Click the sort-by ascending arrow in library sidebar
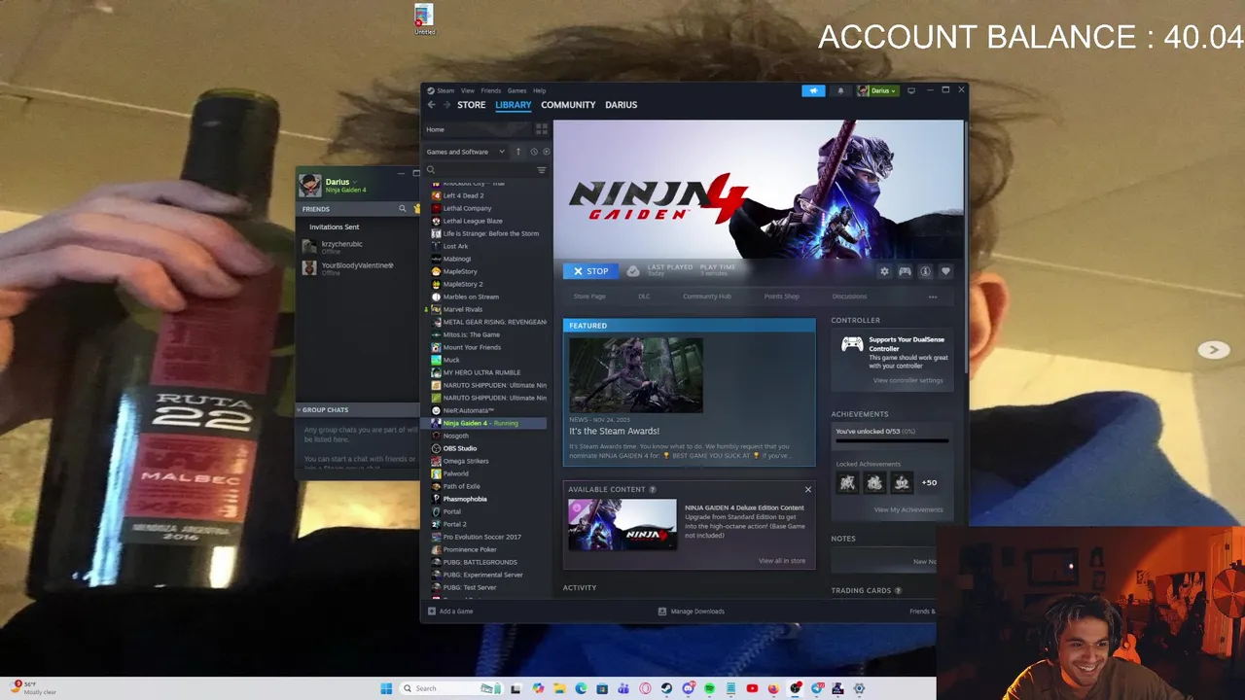 click(x=518, y=152)
